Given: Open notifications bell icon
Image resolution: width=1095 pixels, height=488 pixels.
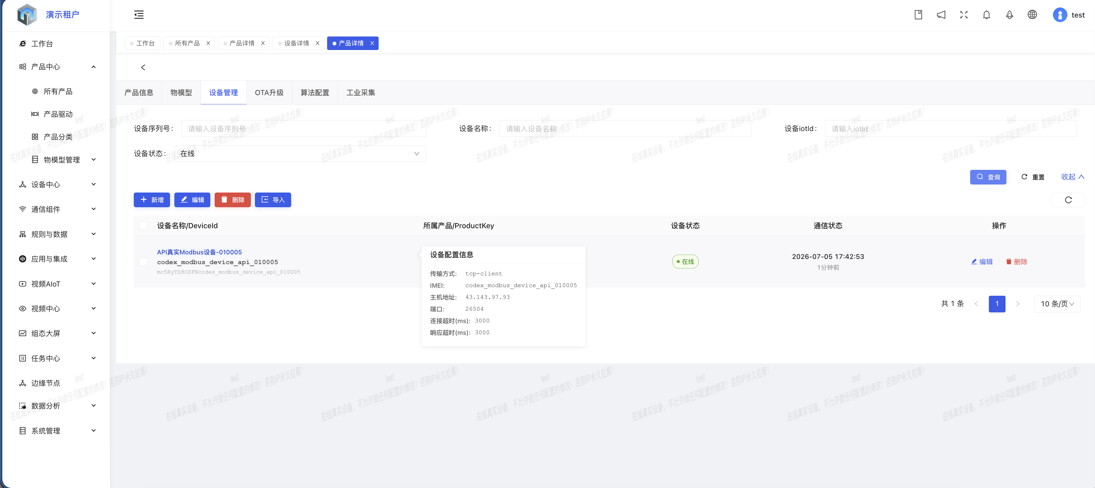Looking at the screenshot, I should (987, 15).
